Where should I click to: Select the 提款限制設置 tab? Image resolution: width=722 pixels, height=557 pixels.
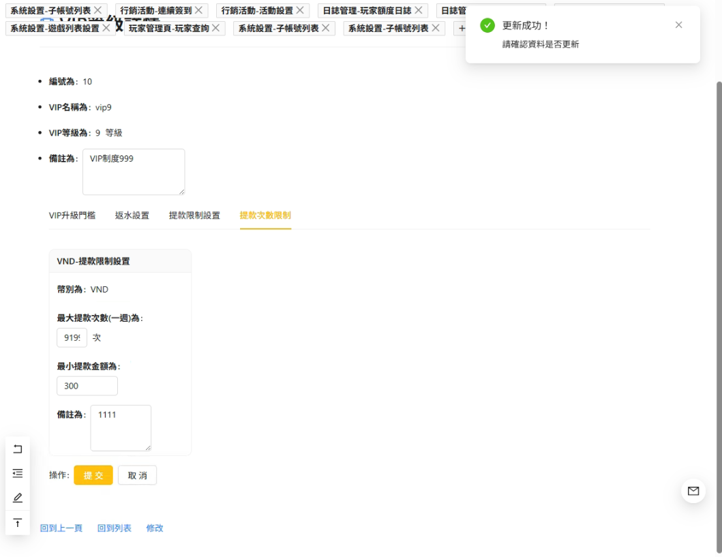coord(194,215)
